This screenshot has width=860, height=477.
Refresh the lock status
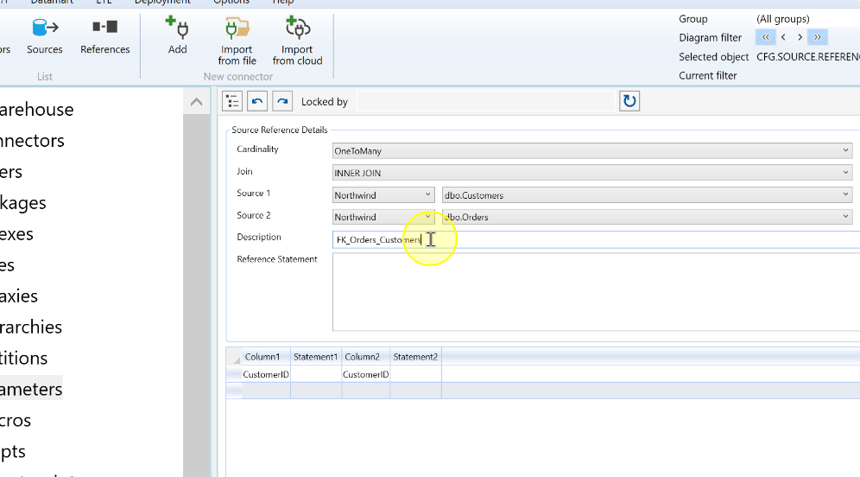629,101
